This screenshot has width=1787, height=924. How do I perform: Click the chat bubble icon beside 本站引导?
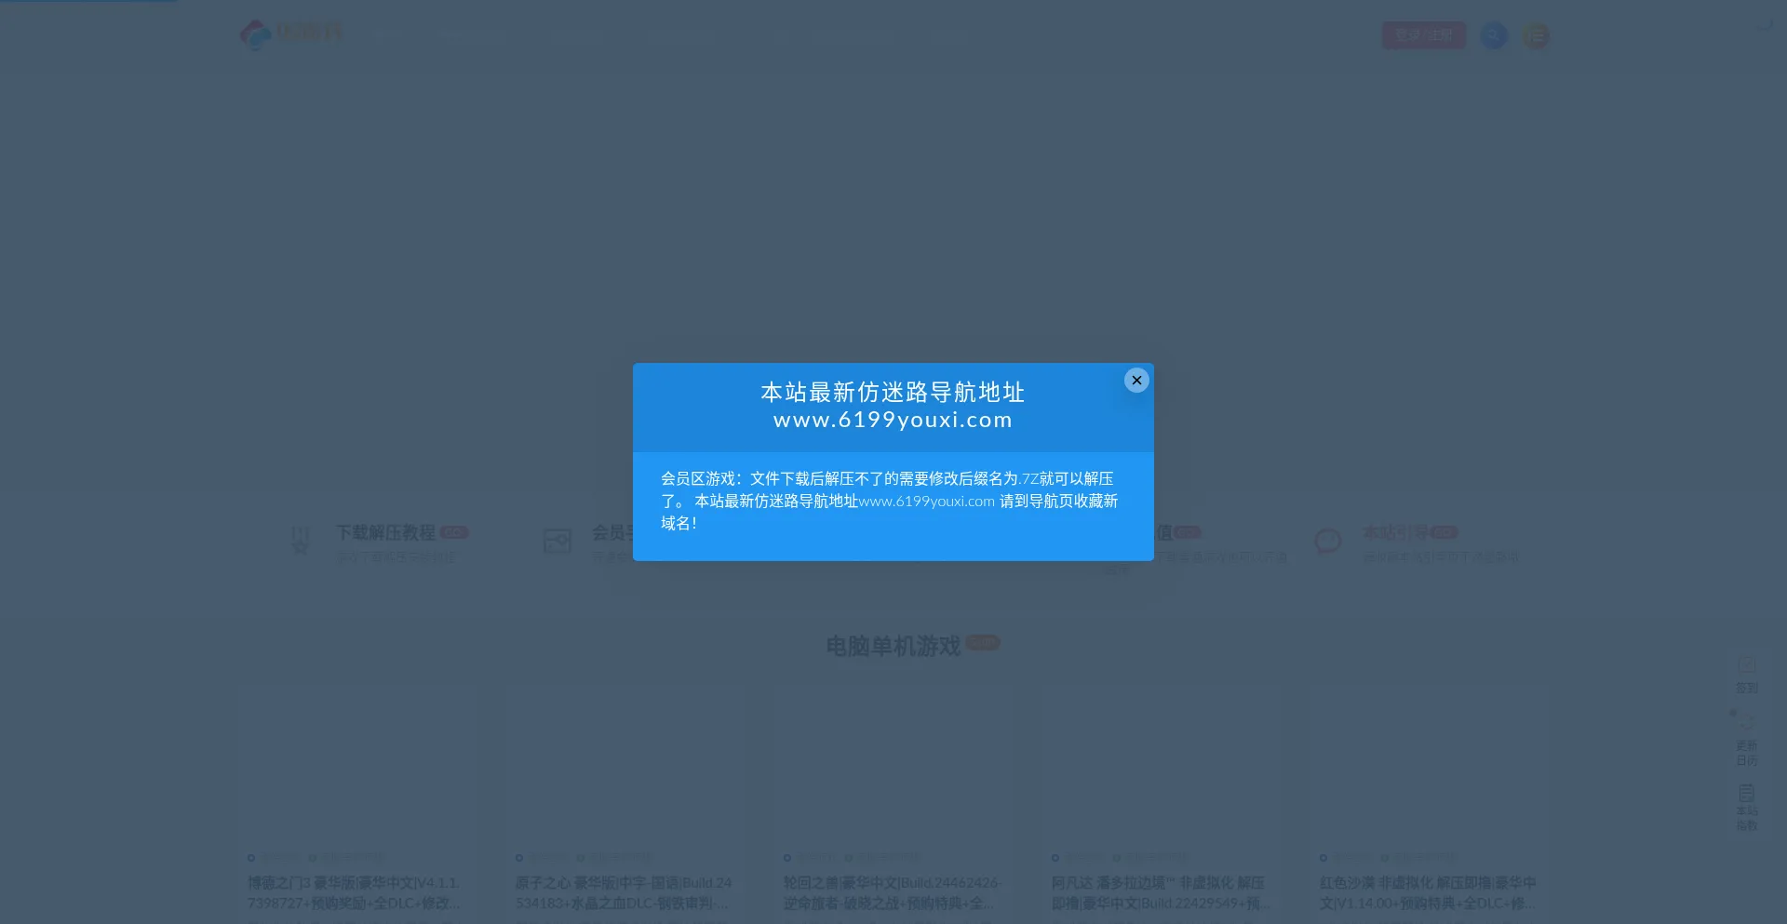point(1327,541)
